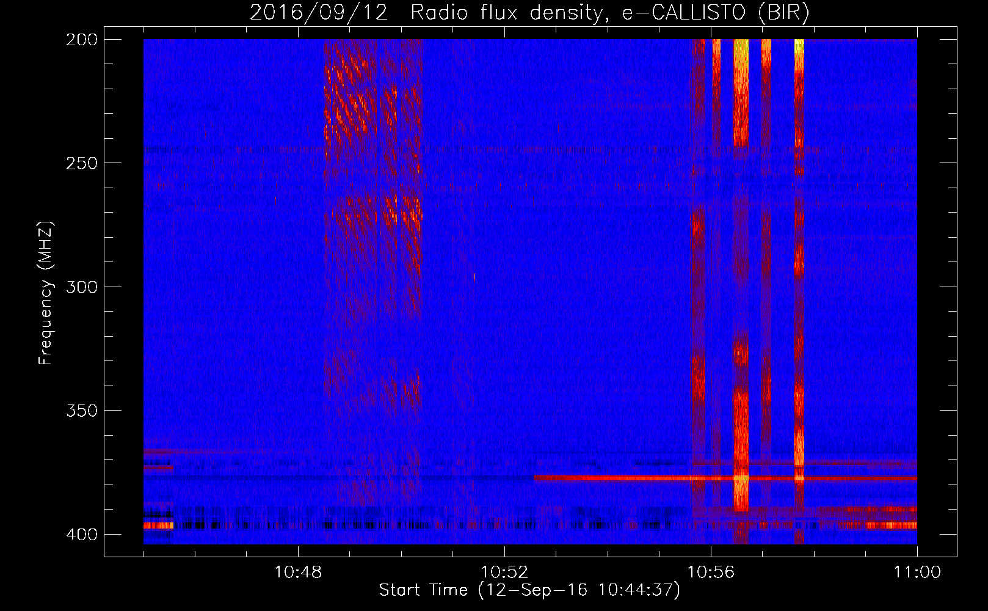988x611 pixels.
Task: Click the 10:52 time tick label
Action: pyautogui.click(x=504, y=573)
